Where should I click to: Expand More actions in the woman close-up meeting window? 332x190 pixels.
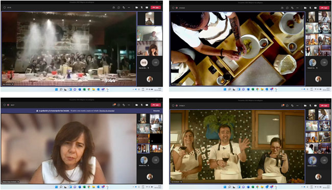click(129, 105)
